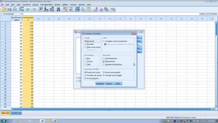Open the Analyze menu
The image size is (218, 123).
click(x=35, y=4)
